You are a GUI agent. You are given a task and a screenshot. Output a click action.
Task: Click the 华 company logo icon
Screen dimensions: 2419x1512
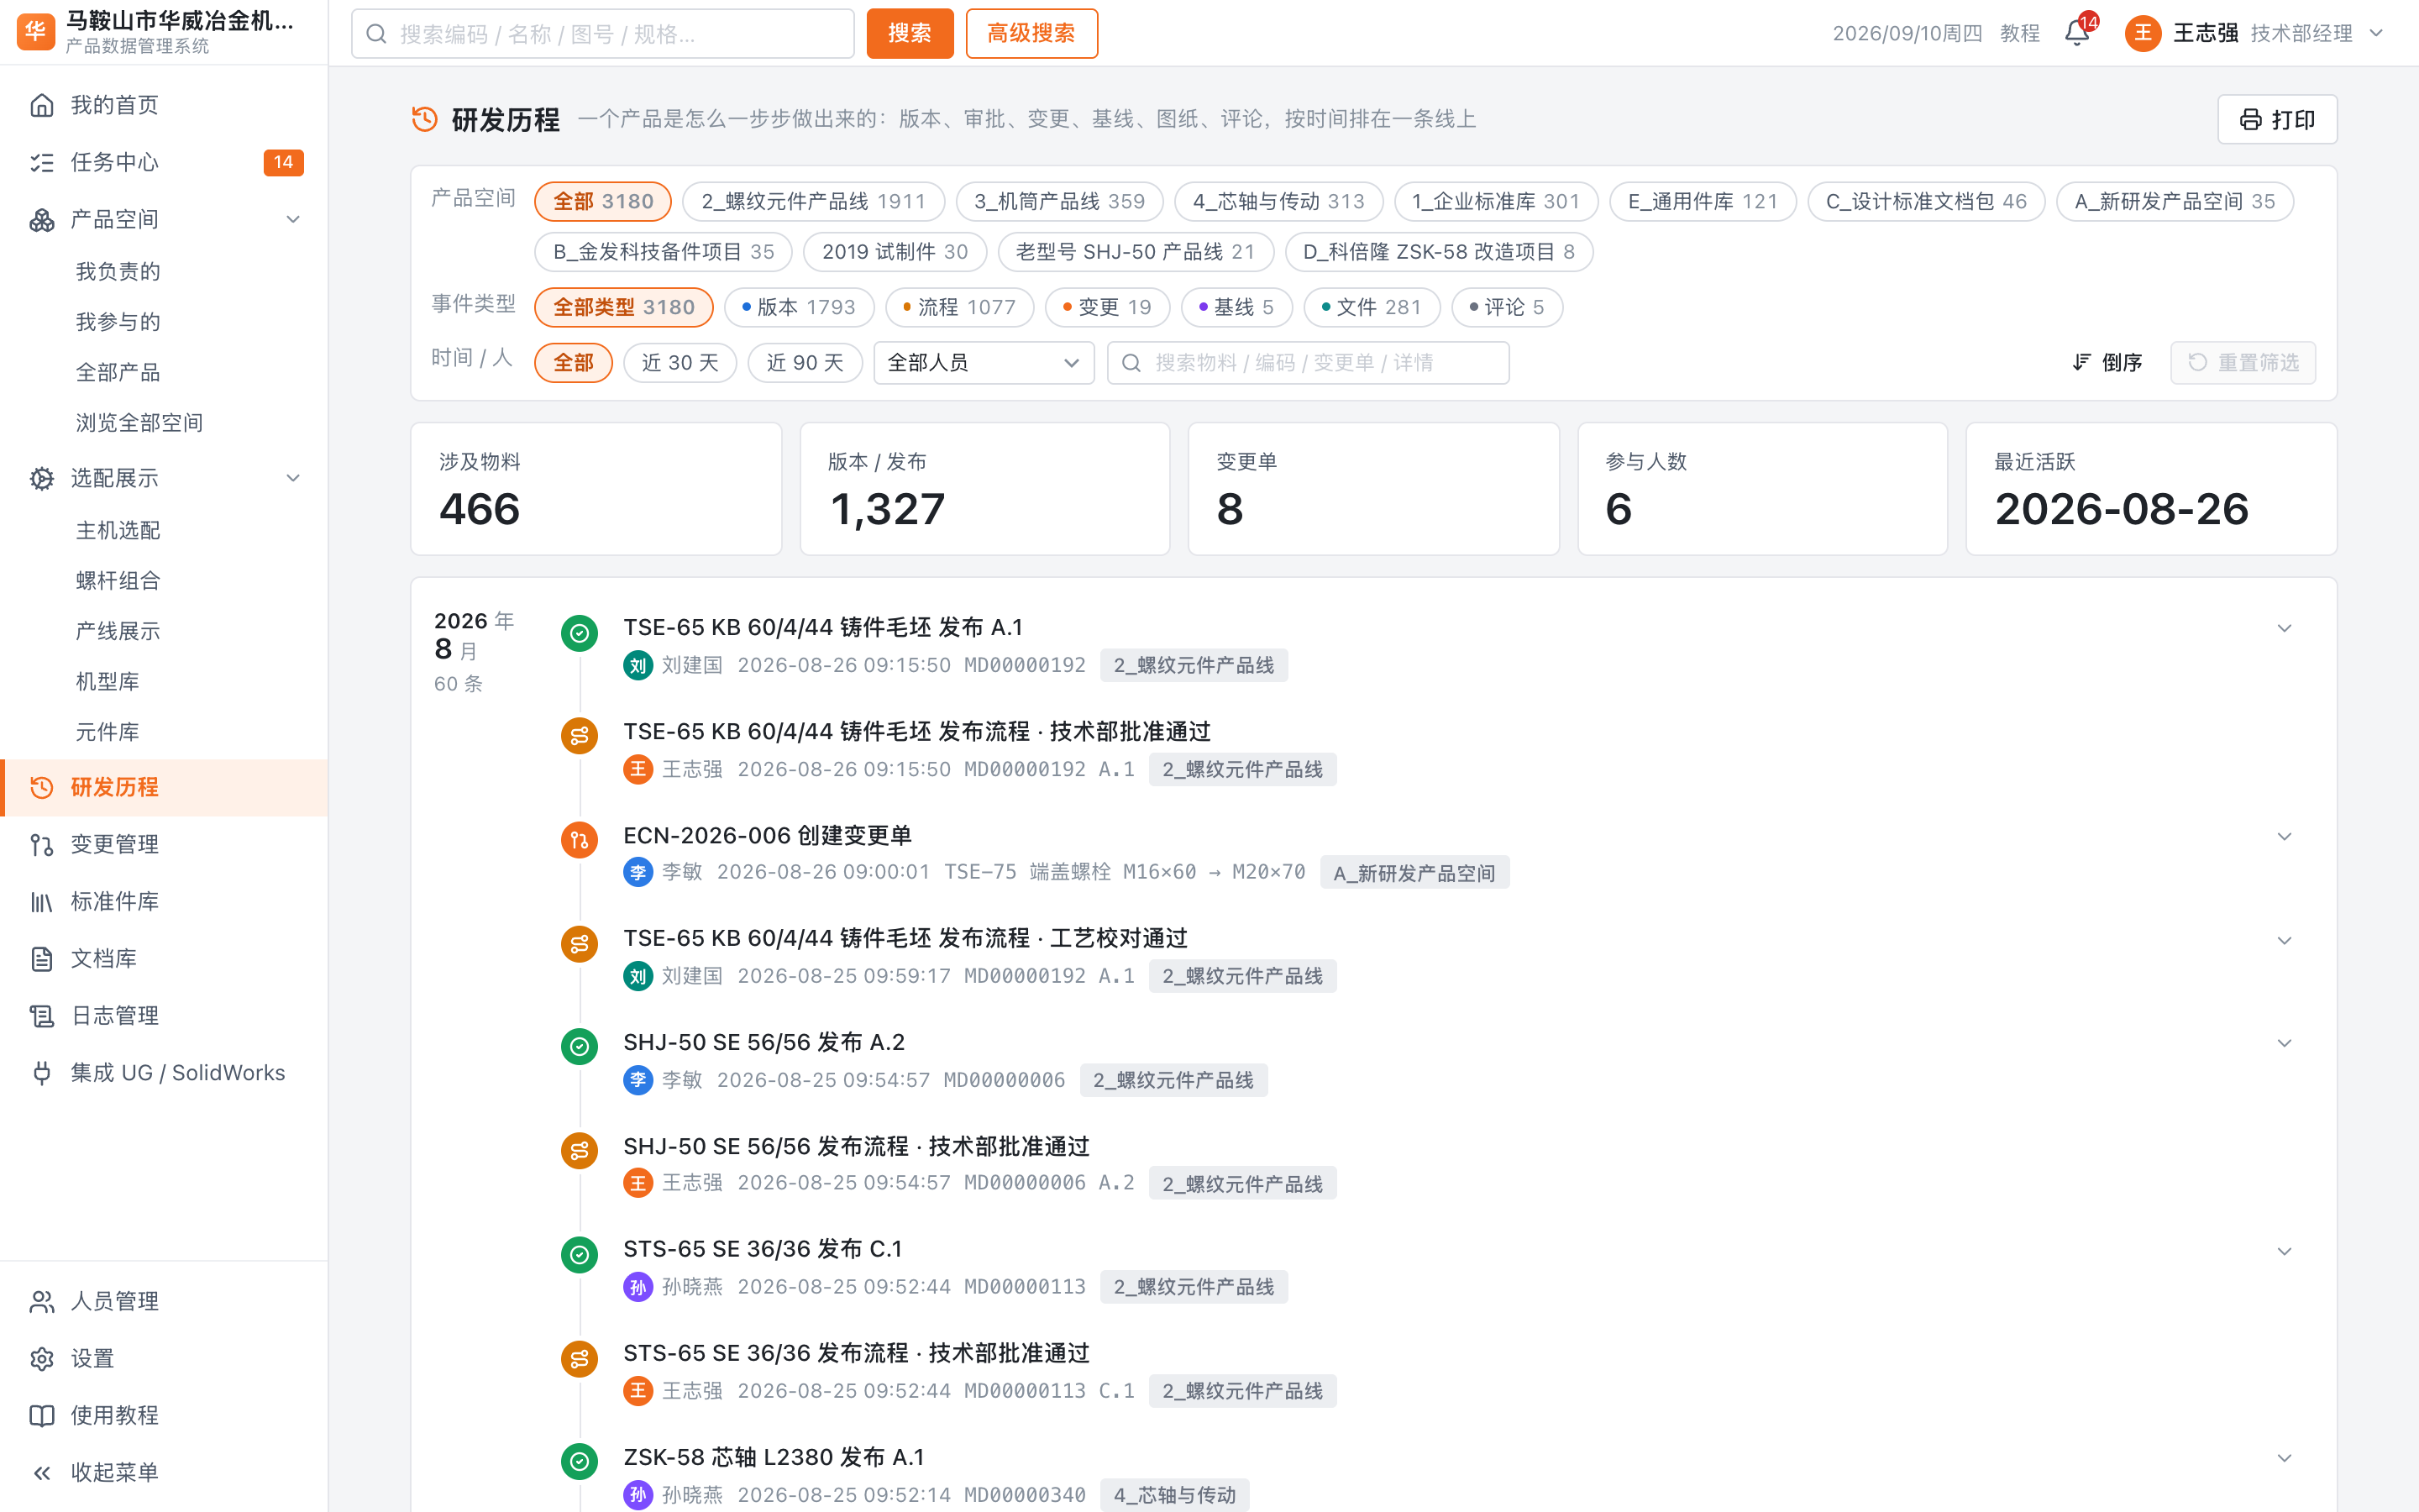point(36,32)
